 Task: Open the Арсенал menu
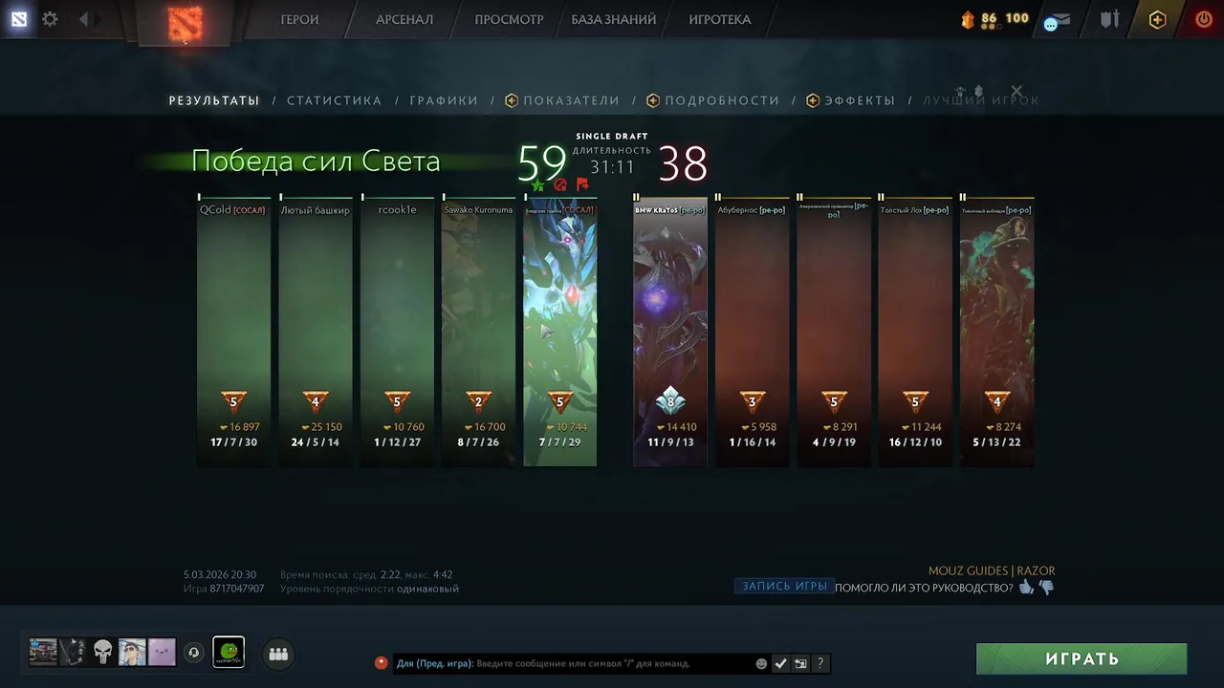pos(404,19)
